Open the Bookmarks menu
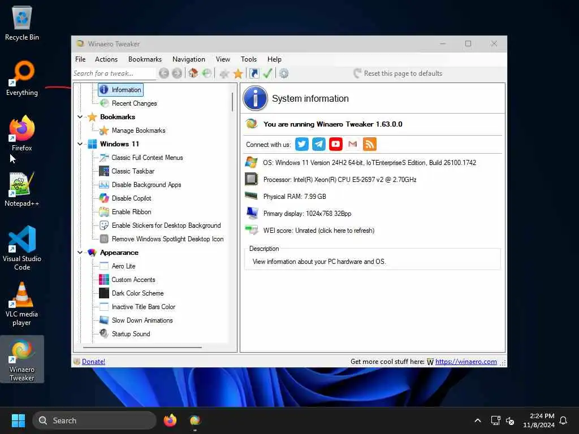The width and height of the screenshot is (579, 434). tap(145, 59)
